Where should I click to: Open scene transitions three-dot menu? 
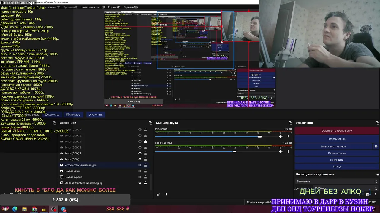point(375,195)
